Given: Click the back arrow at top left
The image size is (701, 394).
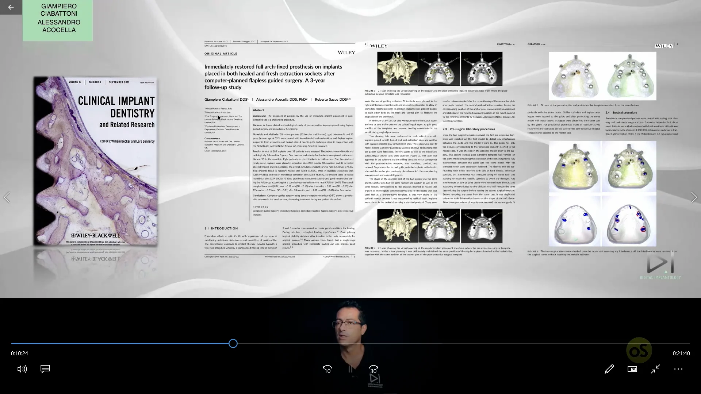Looking at the screenshot, I should tap(11, 7).
